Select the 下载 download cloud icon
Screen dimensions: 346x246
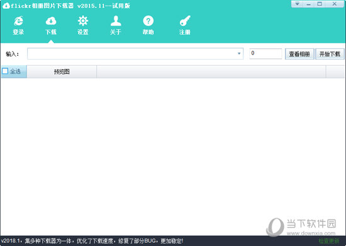51,25
